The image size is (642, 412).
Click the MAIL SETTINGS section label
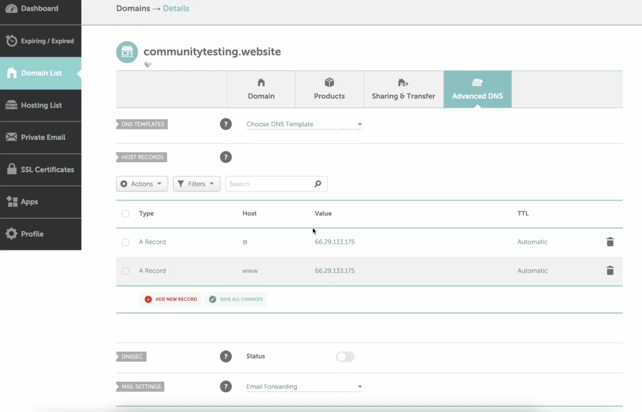tap(140, 386)
